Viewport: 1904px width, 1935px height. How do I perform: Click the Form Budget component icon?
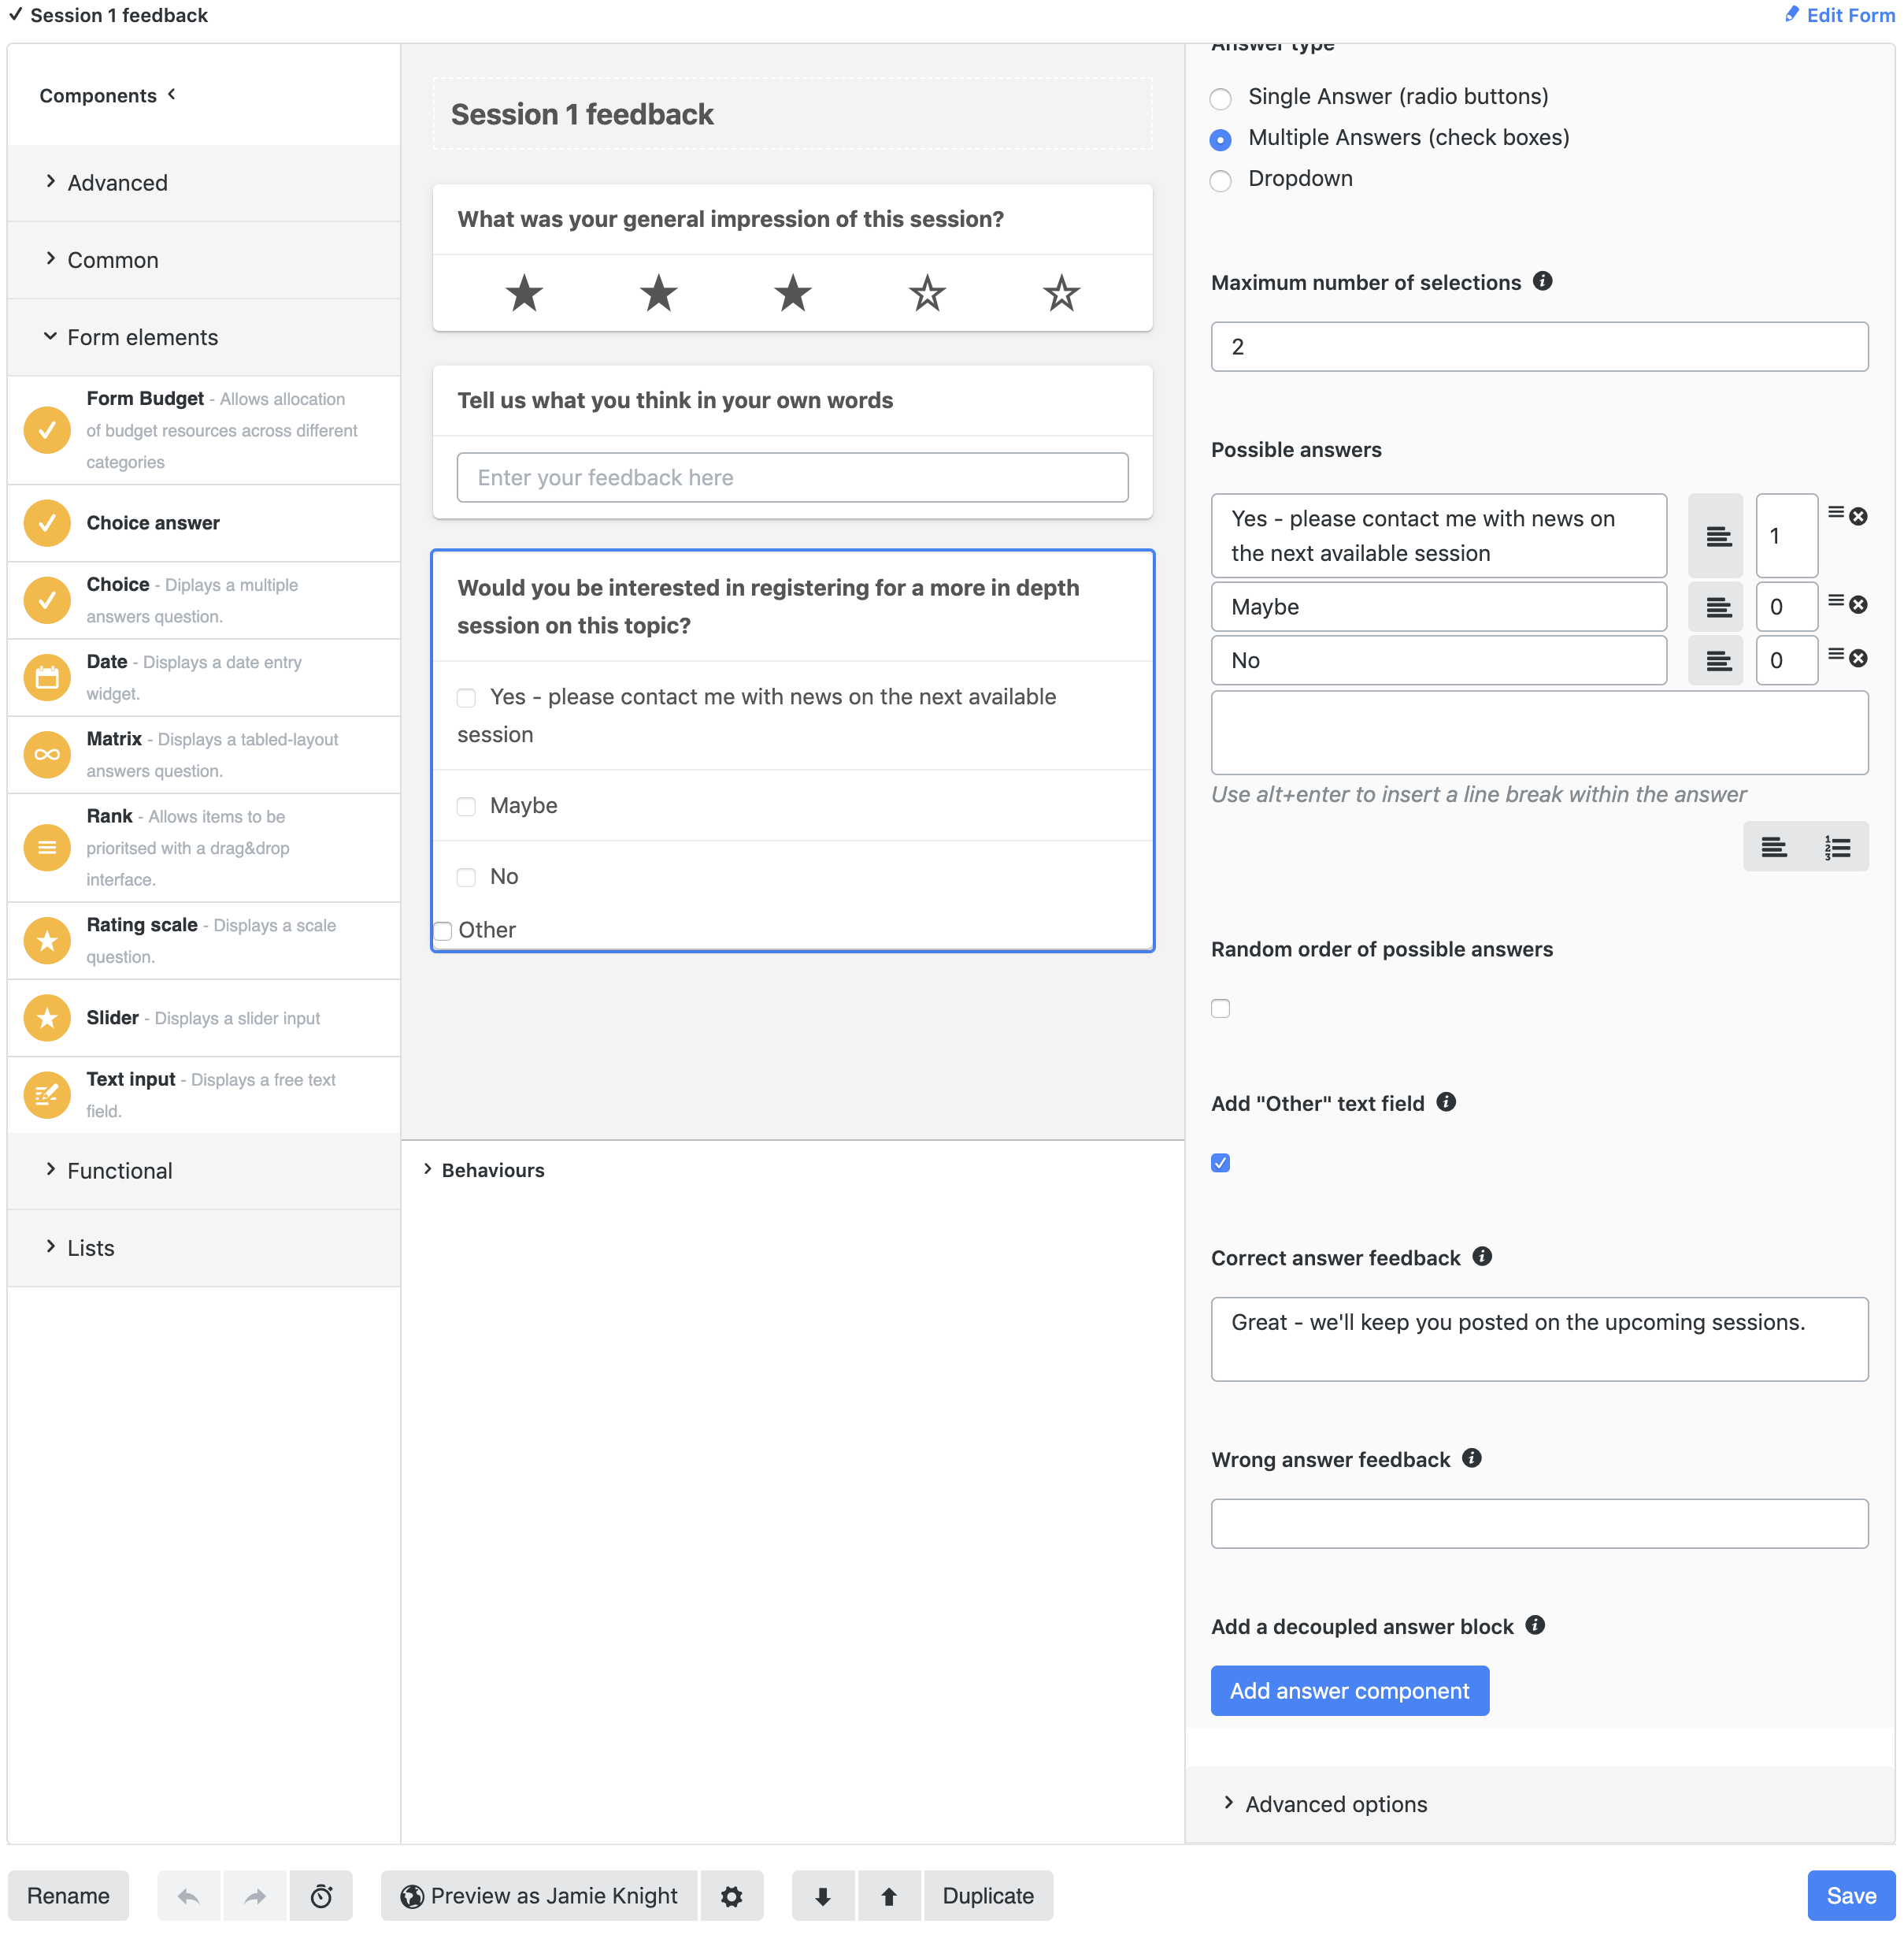point(47,430)
